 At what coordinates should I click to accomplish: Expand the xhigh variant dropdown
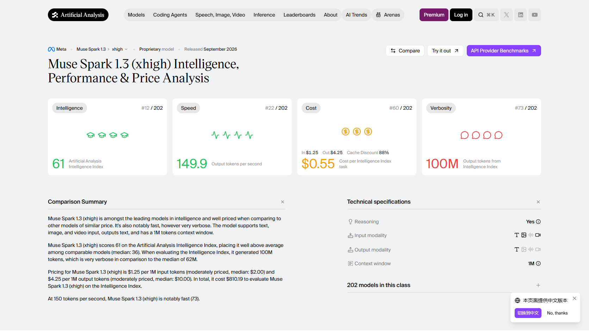click(x=120, y=49)
